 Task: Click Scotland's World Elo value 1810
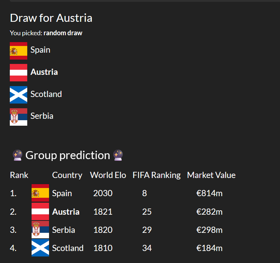103,248
